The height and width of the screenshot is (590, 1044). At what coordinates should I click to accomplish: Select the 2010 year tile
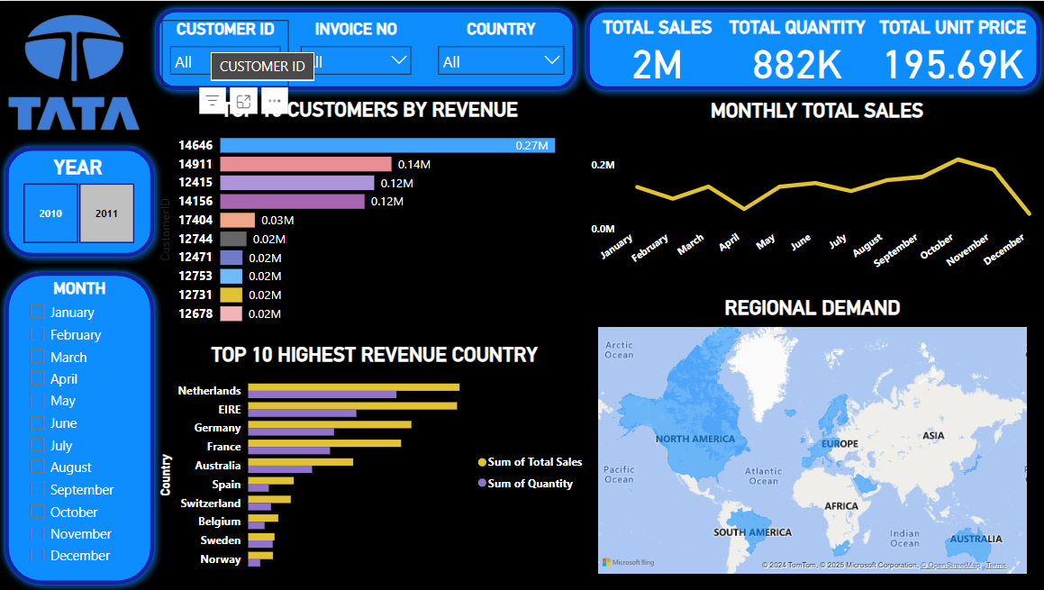pos(50,213)
